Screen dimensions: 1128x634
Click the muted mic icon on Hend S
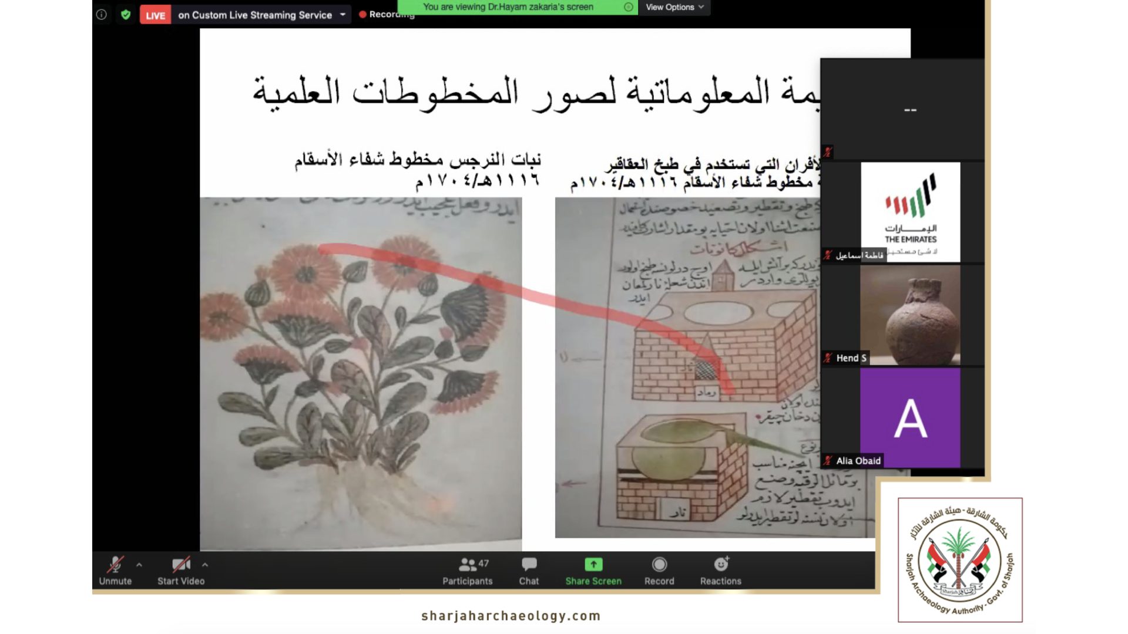[x=828, y=358]
